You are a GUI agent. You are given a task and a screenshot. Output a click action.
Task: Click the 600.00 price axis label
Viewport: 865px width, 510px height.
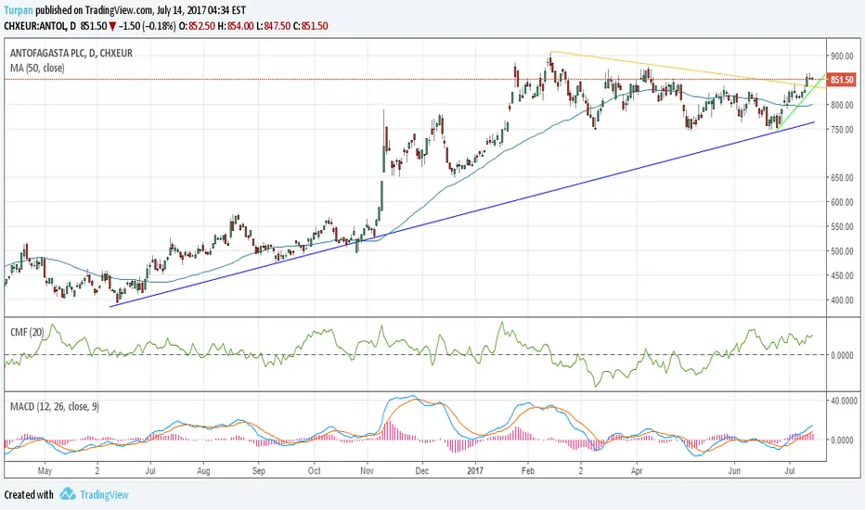point(842,202)
